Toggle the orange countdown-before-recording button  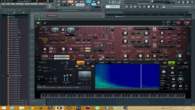[x=70, y=2]
